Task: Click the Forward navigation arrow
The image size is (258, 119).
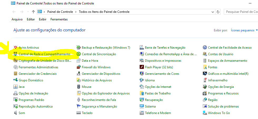Action: [x=22, y=12]
